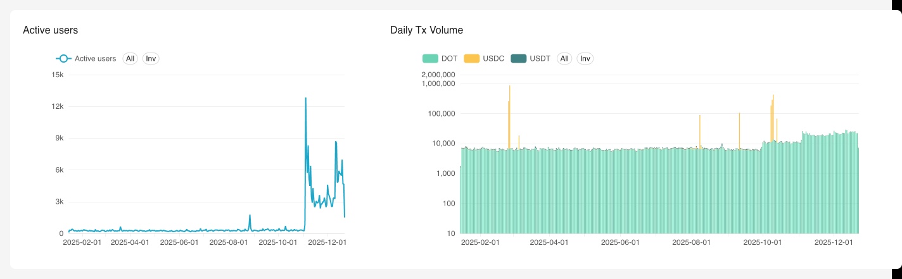Click the Daily Tx Volume chart title
The width and height of the screenshot is (902, 279).
[426, 30]
